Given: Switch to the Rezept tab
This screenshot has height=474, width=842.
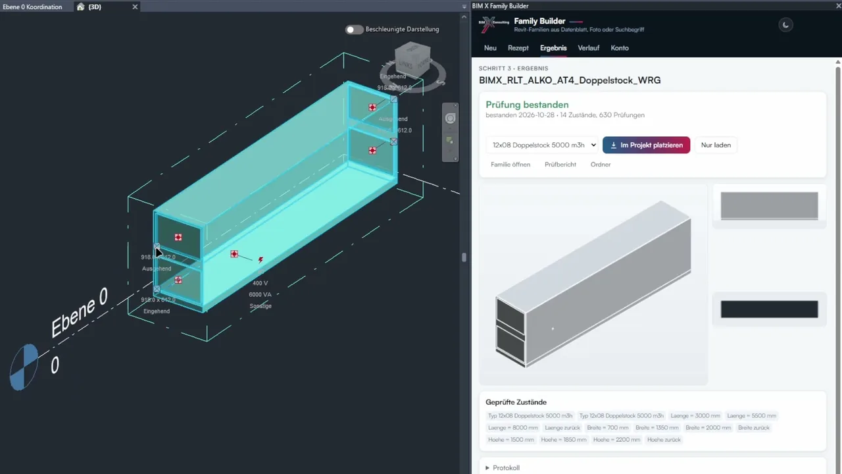Looking at the screenshot, I should (x=518, y=48).
